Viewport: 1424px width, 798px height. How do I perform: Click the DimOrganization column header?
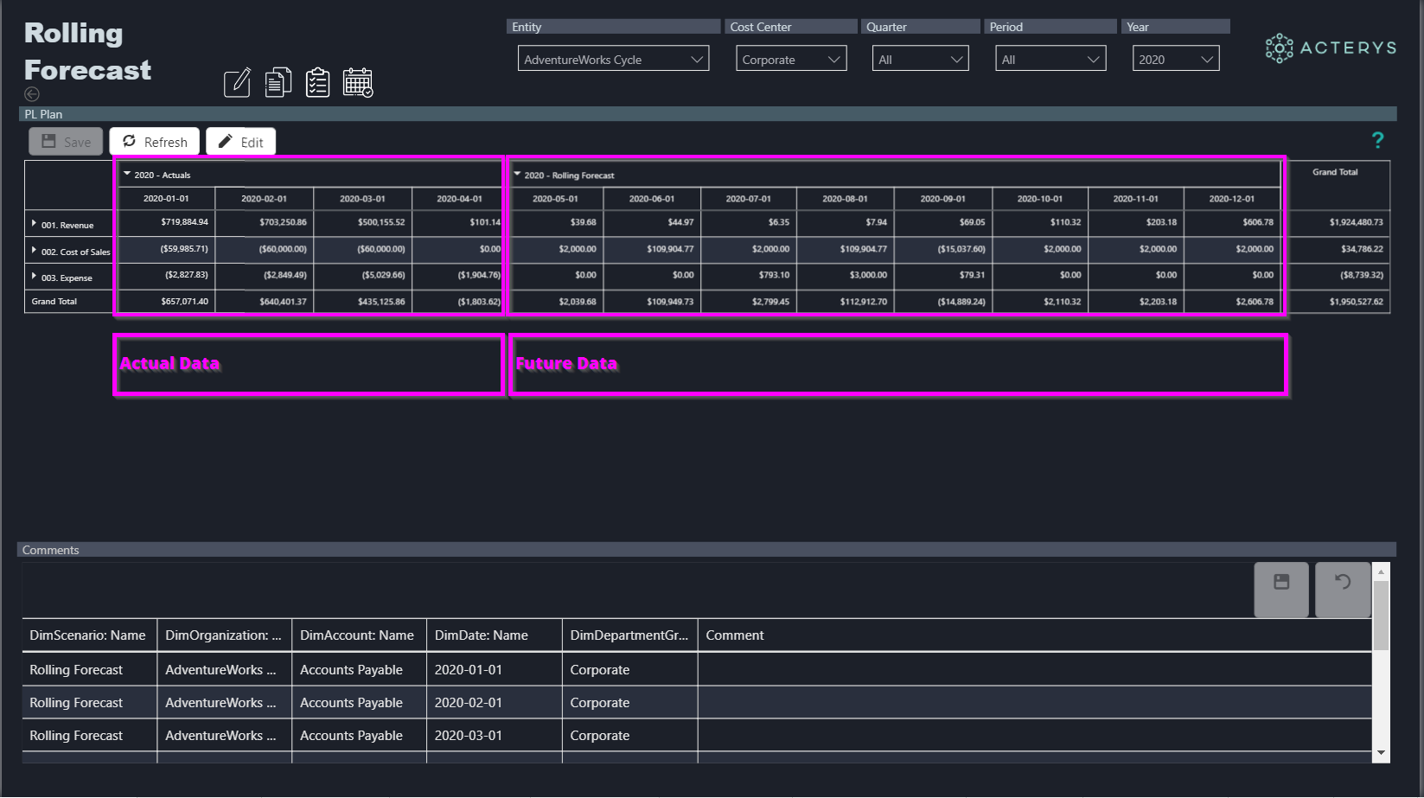pos(224,635)
